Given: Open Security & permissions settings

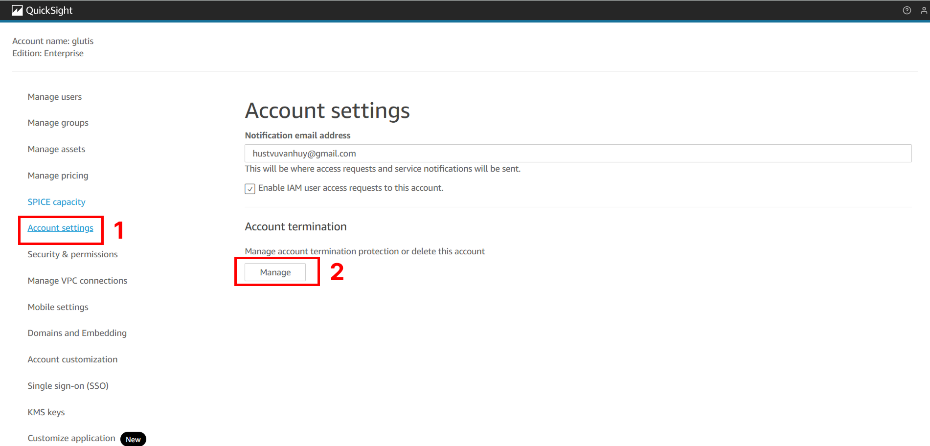Looking at the screenshot, I should (72, 254).
